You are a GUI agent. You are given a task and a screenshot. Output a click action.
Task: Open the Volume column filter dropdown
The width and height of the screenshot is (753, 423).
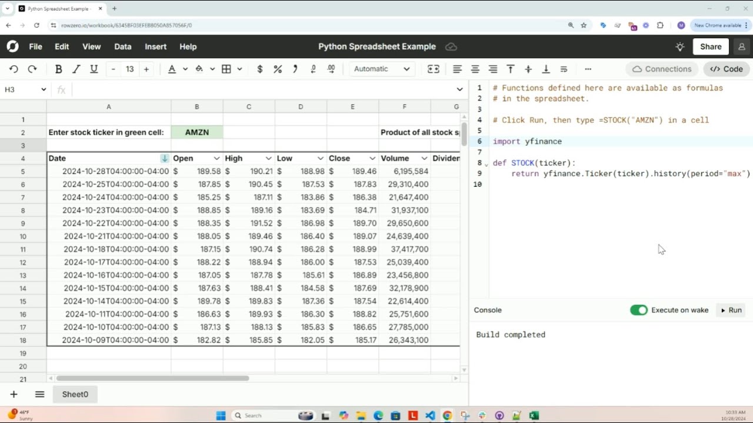tap(424, 159)
